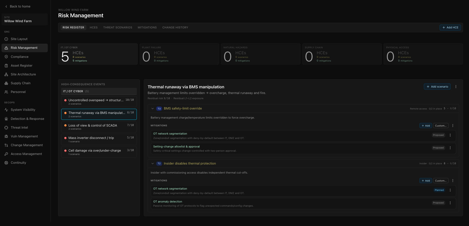This screenshot has width=469, height=226.
Task: Click Add mitigation under Insider scenario
Action: (426, 181)
